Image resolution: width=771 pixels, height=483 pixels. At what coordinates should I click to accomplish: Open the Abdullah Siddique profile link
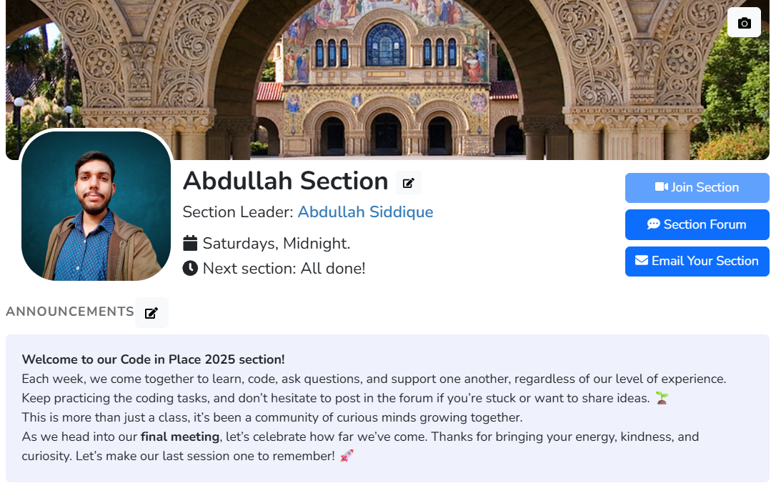click(x=366, y=212)
